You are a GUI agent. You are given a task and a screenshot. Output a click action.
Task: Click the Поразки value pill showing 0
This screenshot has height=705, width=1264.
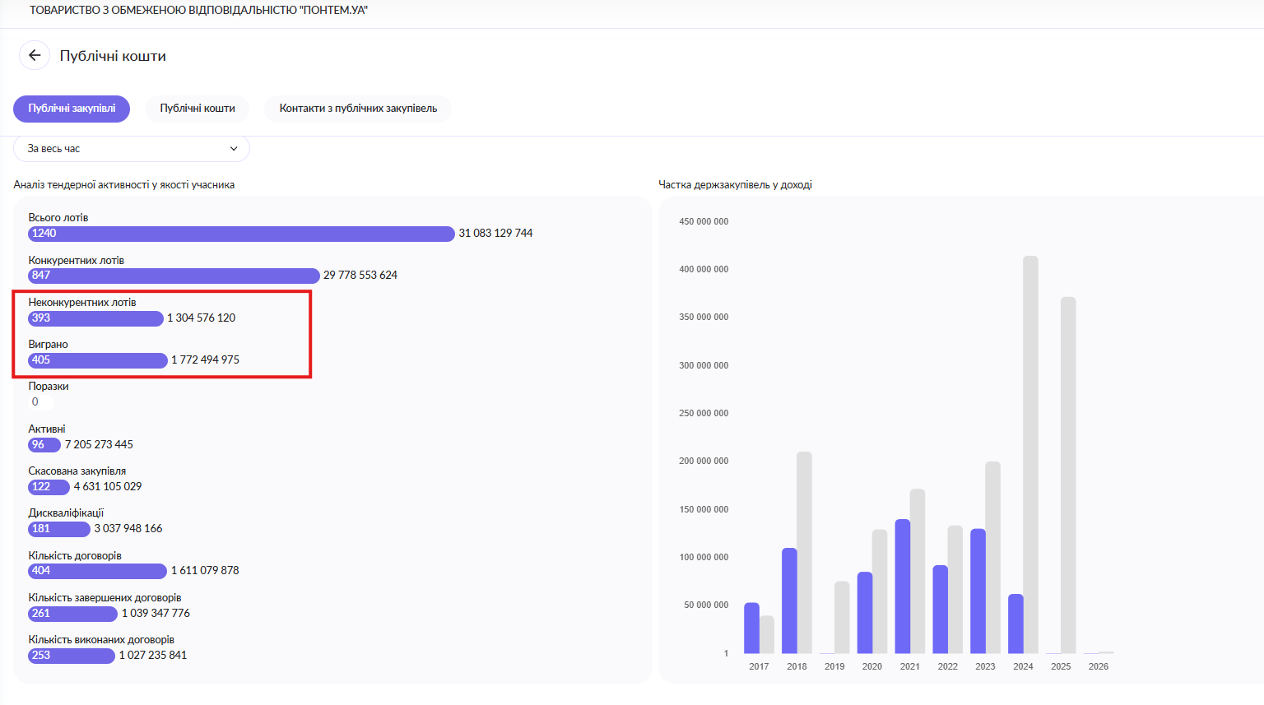(x=40, y=402)
